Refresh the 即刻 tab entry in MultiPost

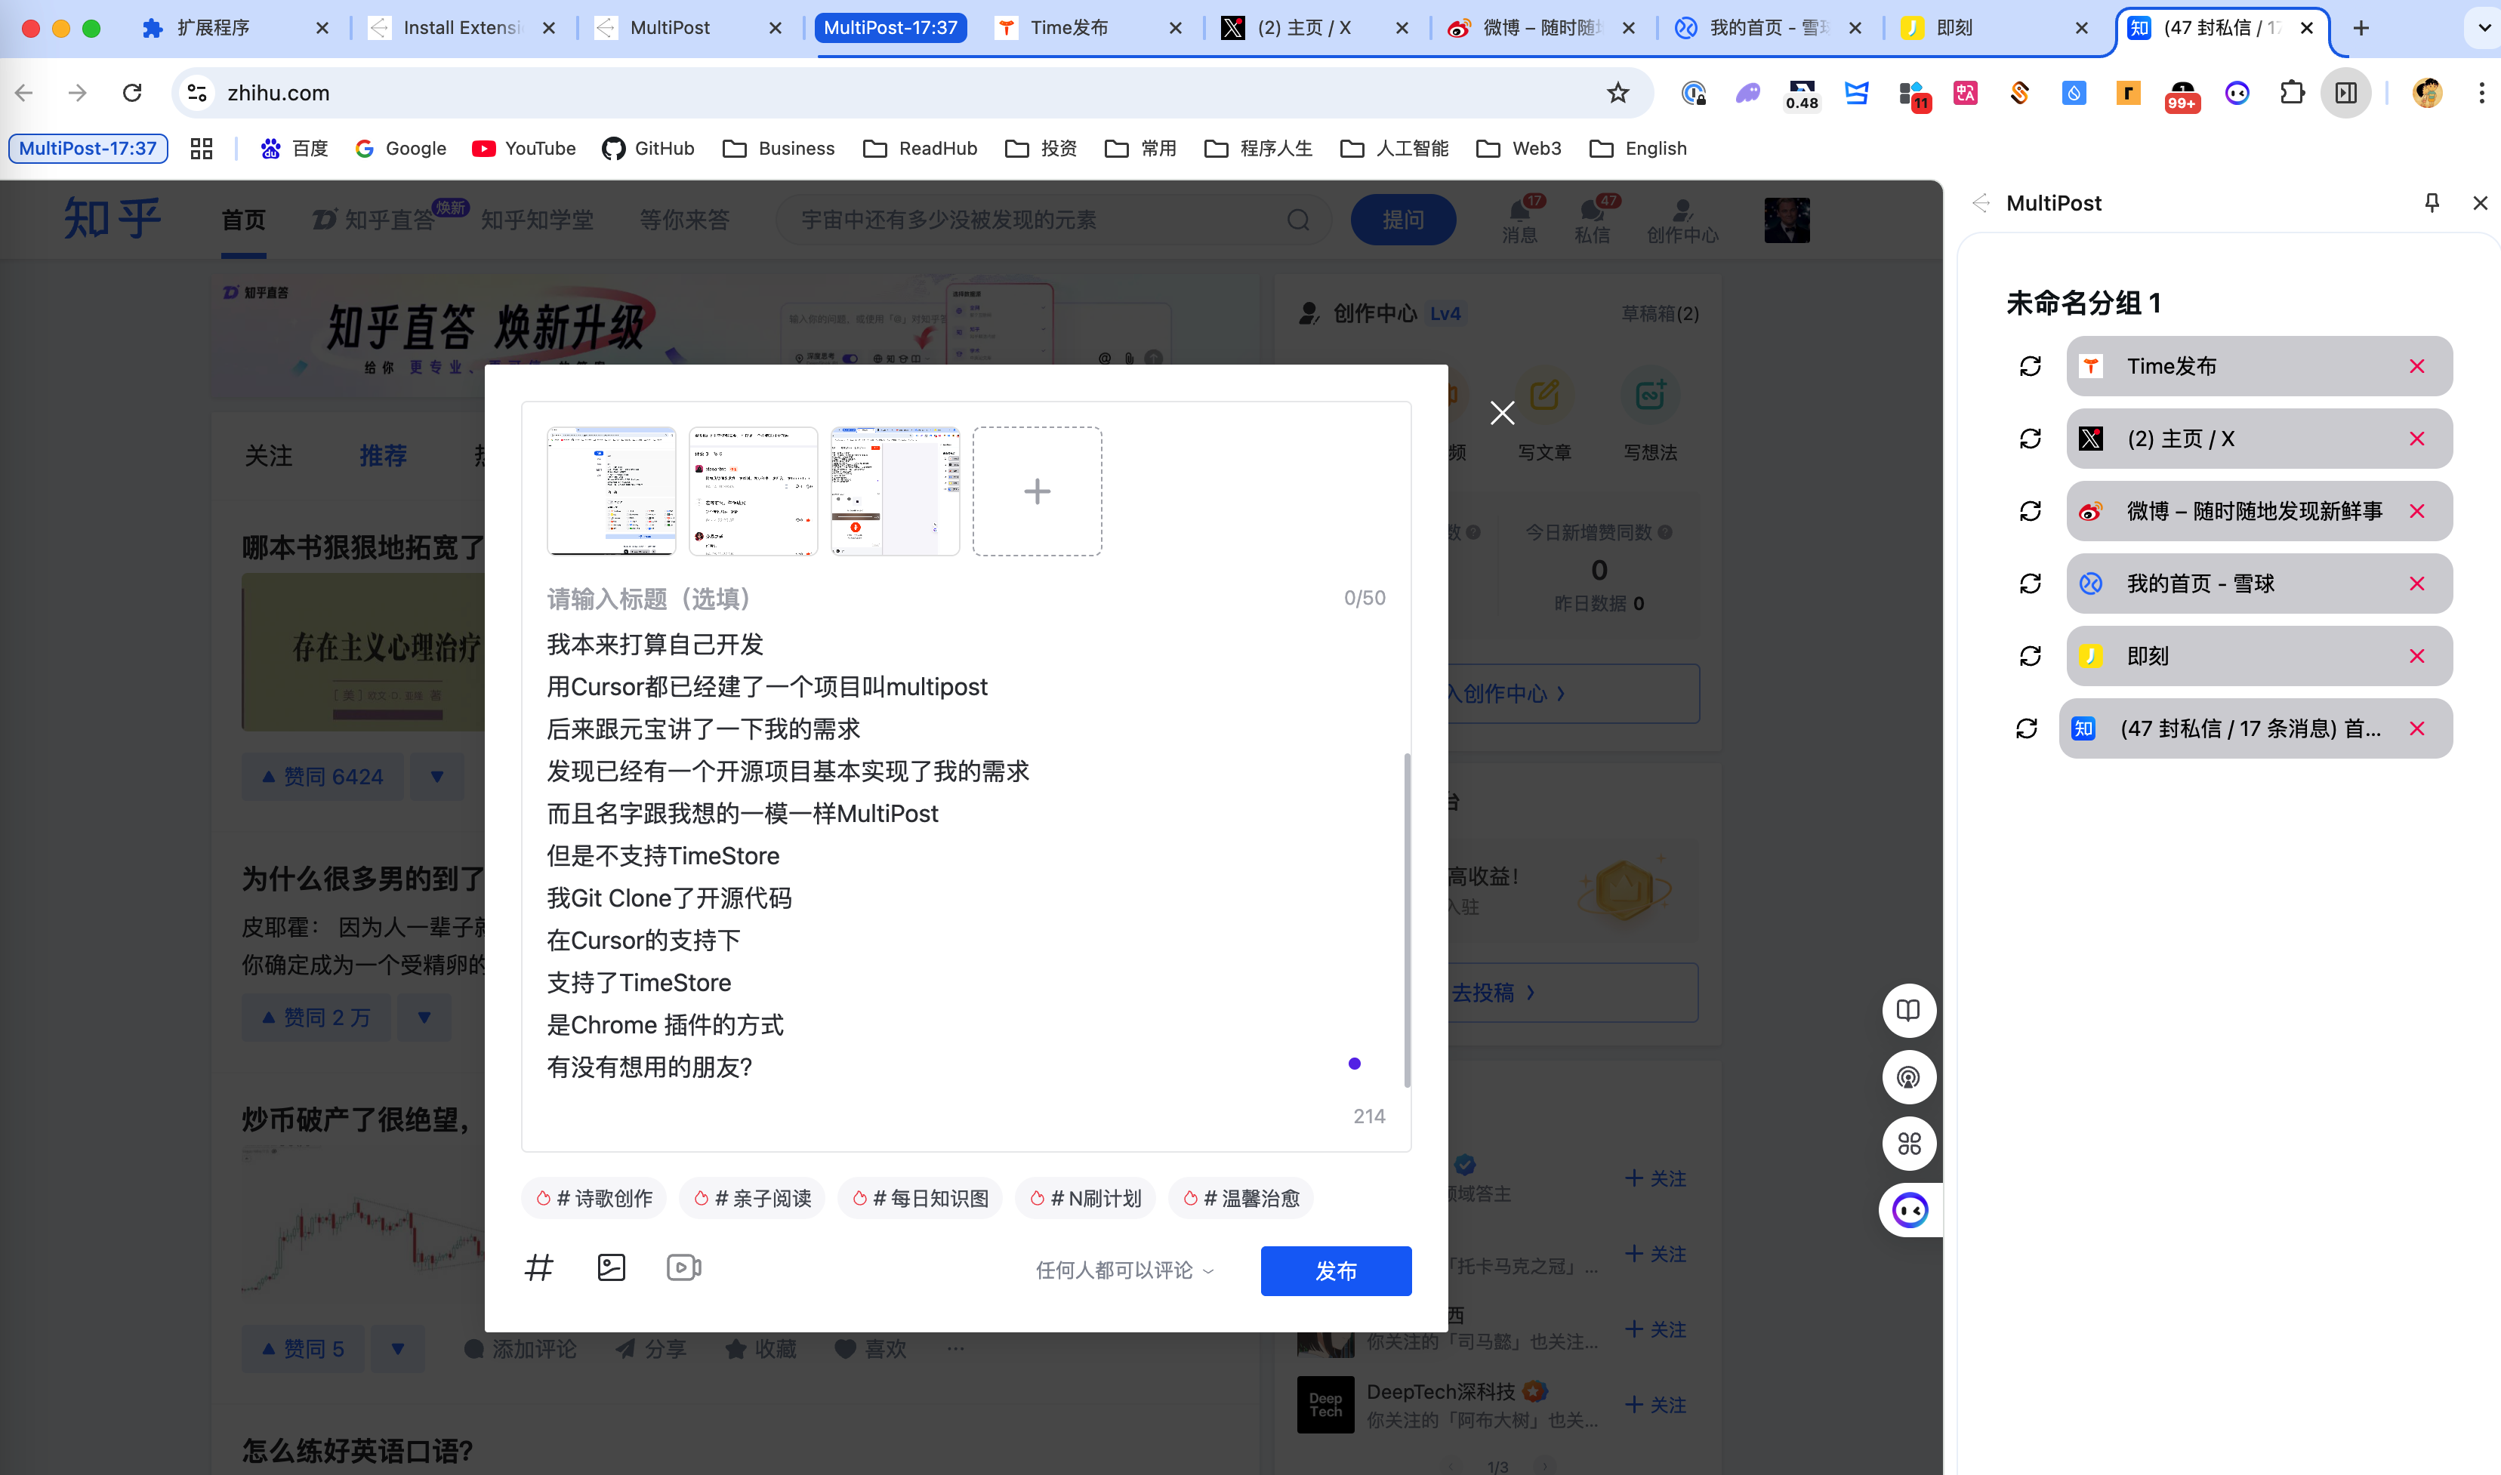point(2030,656)
